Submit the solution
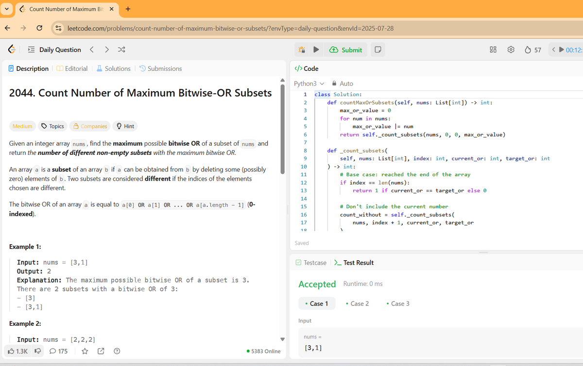The height and width of the screenshot is (366, 583). click(x=346, y=50)
